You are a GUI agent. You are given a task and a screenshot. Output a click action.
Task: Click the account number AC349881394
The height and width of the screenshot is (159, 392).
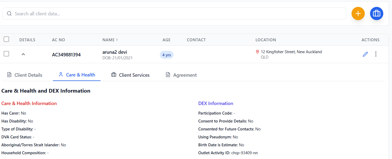point(66,55)
